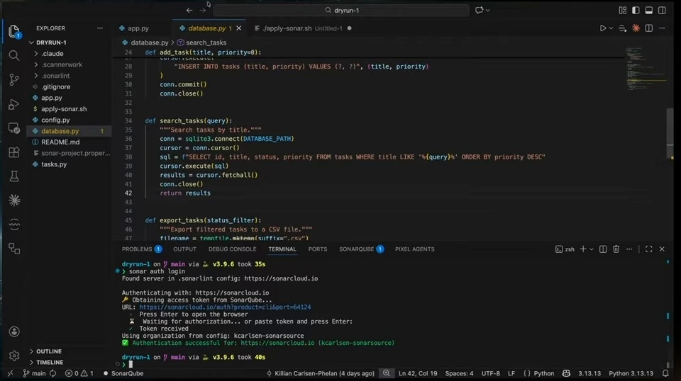Open Explorer Views and More Actions ellipsis
Screen dimensions: 681x381
(x=100, y=28)
